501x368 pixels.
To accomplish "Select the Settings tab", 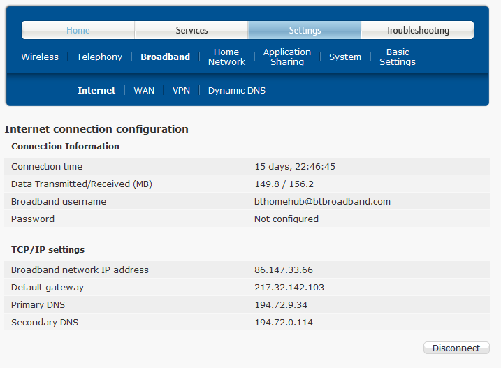I will click(305, 30).
